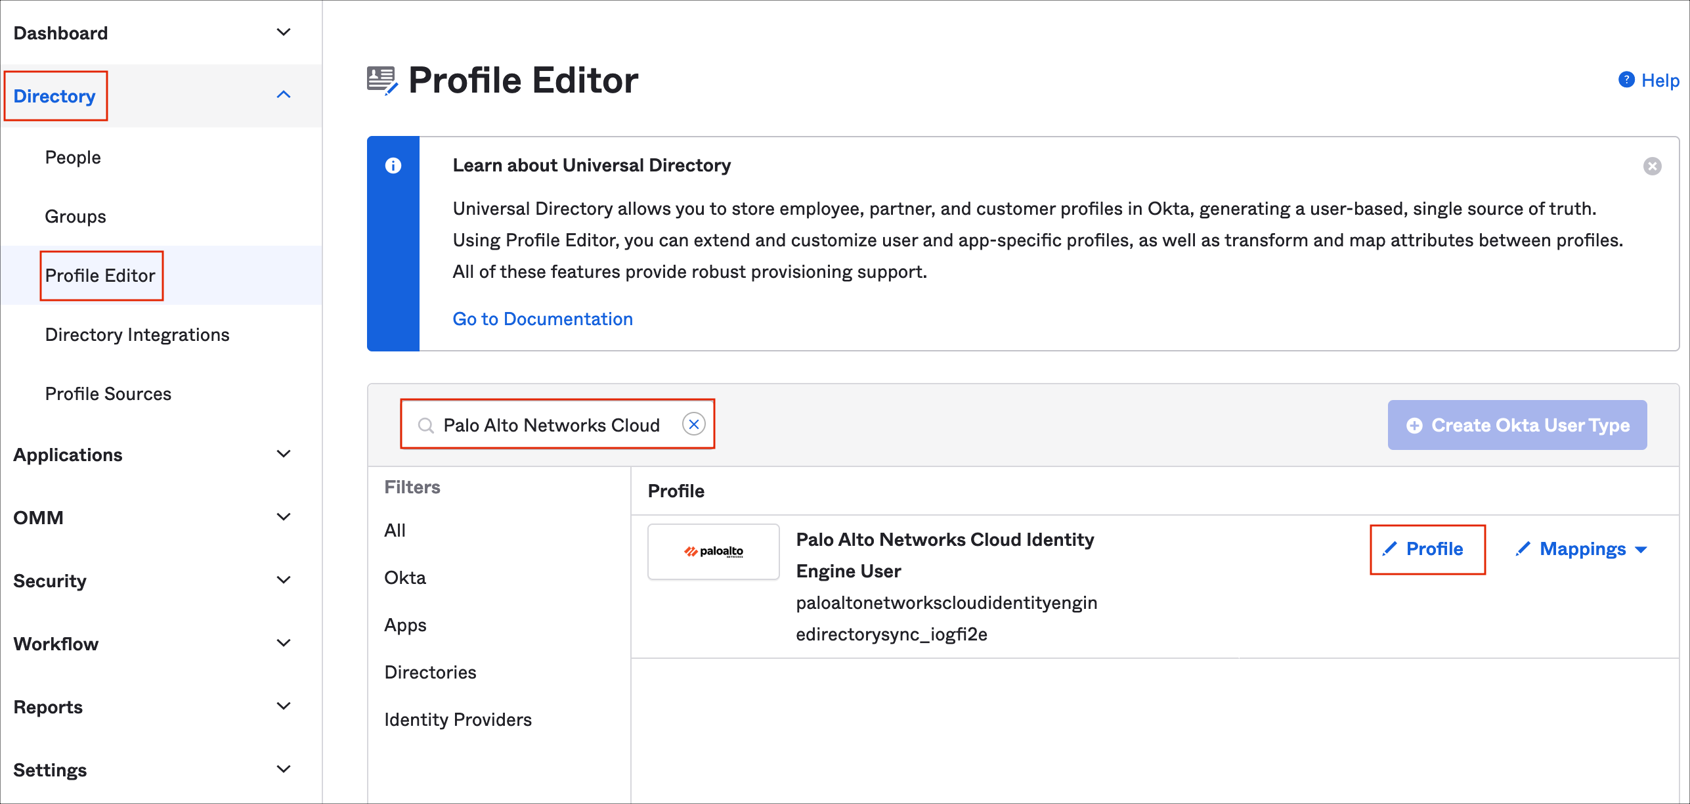Click the Palo Alto Networks Cloud search field
This screenshot has width=1690, height=804.
552,426
